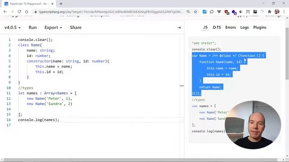The image size is (289, 162).
Task: Click line 1 'console.clear();' in editor
Action: coord(35,40)
